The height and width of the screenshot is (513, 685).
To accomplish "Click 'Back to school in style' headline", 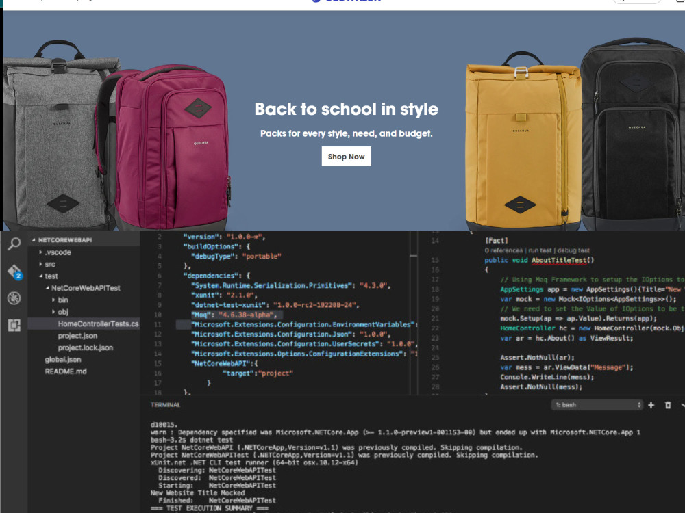I will [347, 109].
